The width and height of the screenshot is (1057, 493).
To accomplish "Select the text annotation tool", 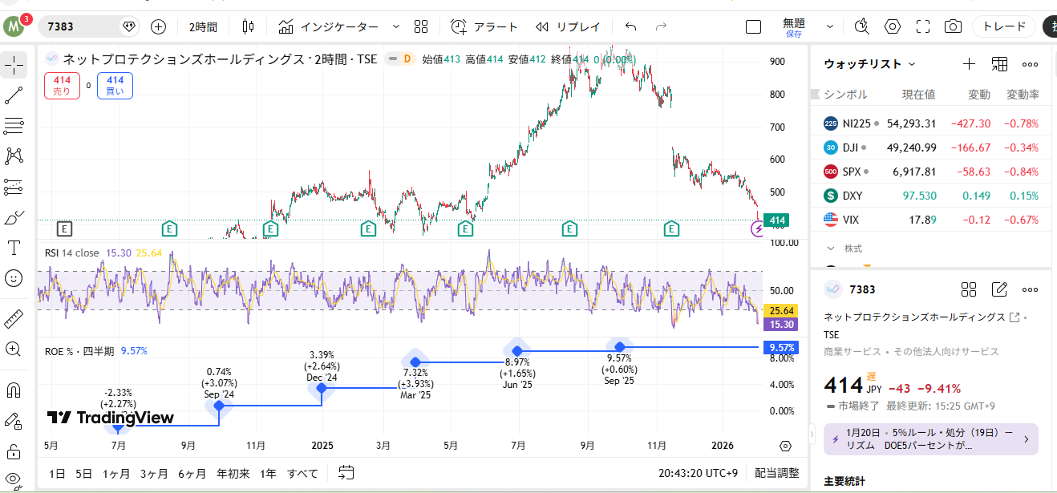I will pyautogui.click(x=14, y=247).
